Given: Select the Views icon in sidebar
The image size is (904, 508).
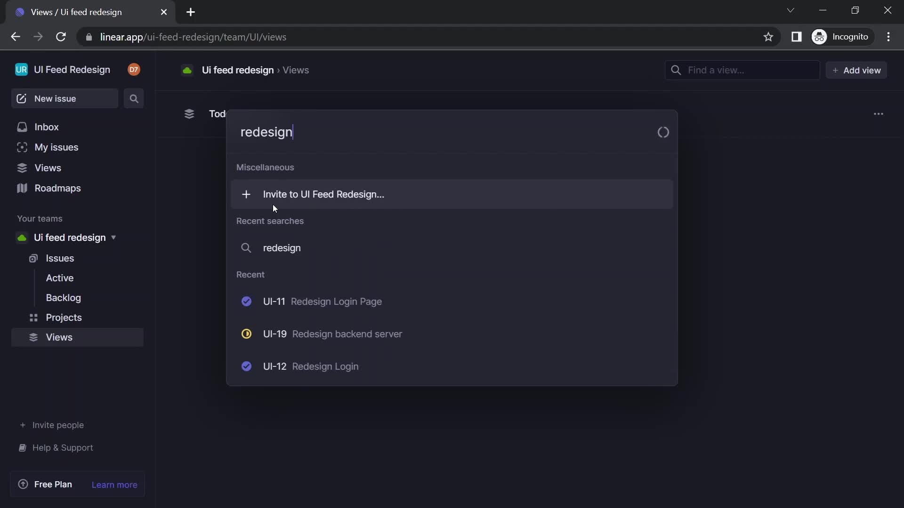Looking at the screenshot, I should (21, 167).
